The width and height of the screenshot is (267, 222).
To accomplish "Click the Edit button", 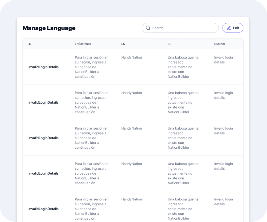I will click(x=233, y=28).
